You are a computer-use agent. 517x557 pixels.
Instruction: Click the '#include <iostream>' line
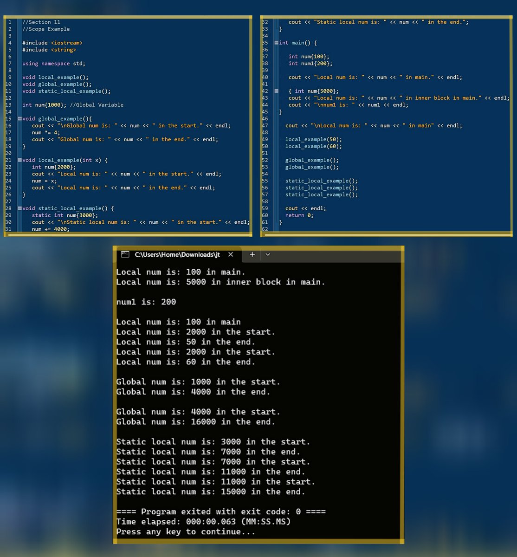[x=52, y=43]
